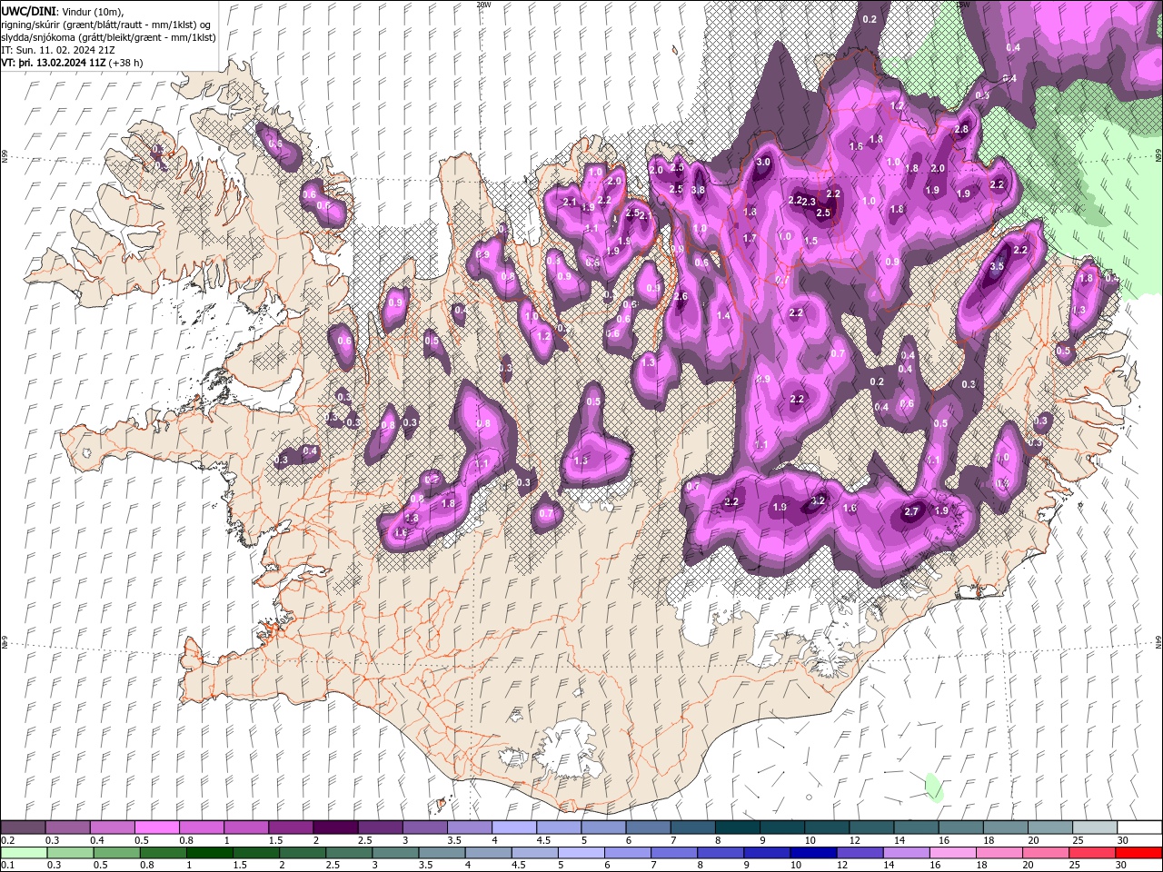
Task: Click the 2.8 precipitation value in the northeast
Action: pos(962,129)
